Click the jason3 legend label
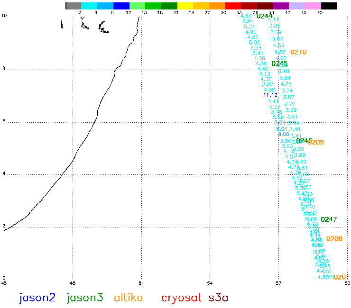The image size is (351, 308). pos(84,298)
